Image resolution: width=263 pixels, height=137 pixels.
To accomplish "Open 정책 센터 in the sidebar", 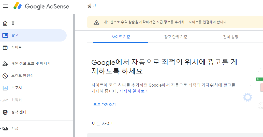I will (33, 112).
